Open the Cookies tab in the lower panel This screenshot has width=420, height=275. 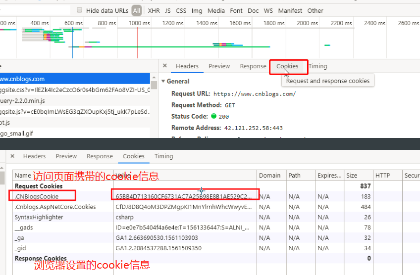(134, 156)
